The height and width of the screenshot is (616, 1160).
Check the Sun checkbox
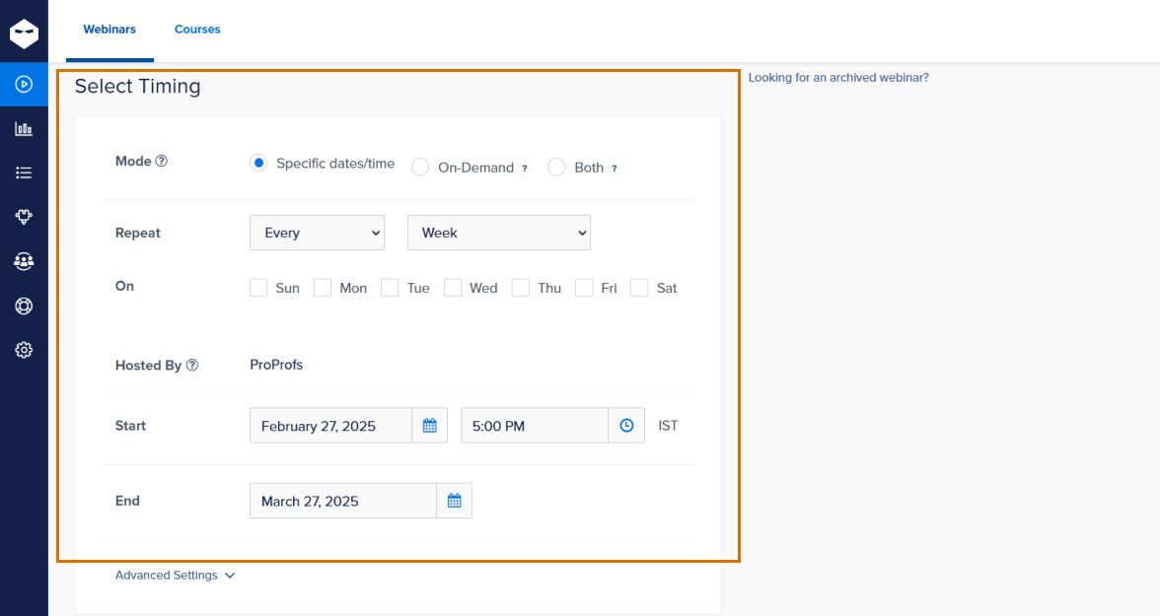click(258, 288)
